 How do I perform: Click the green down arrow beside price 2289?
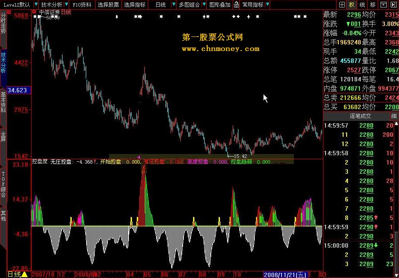click(376, 245)
